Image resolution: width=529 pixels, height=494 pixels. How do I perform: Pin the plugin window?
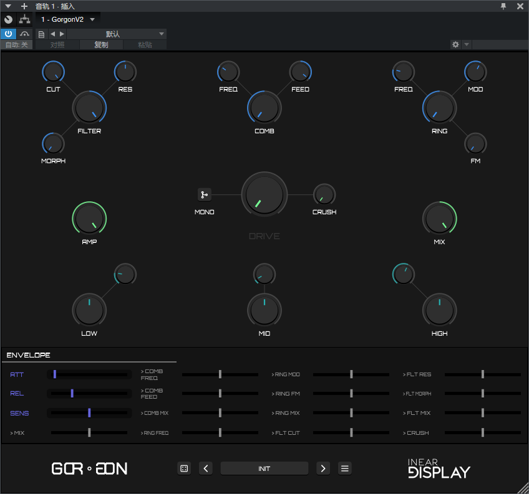(503, 6)
